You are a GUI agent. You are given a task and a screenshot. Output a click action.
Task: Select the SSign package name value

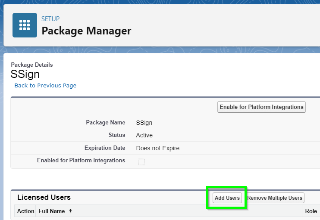144,123
